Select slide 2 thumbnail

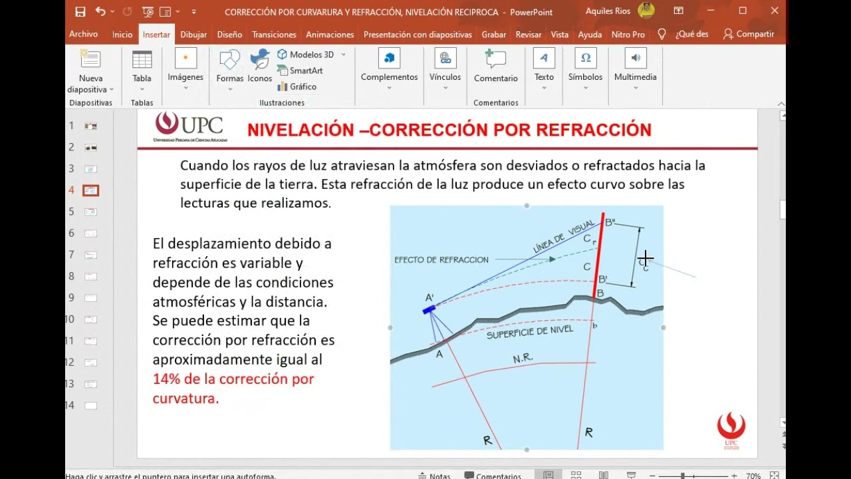90,147
